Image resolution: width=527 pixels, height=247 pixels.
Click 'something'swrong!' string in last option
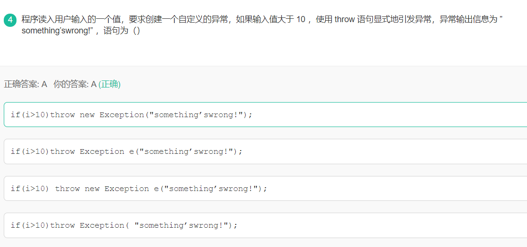182,225
